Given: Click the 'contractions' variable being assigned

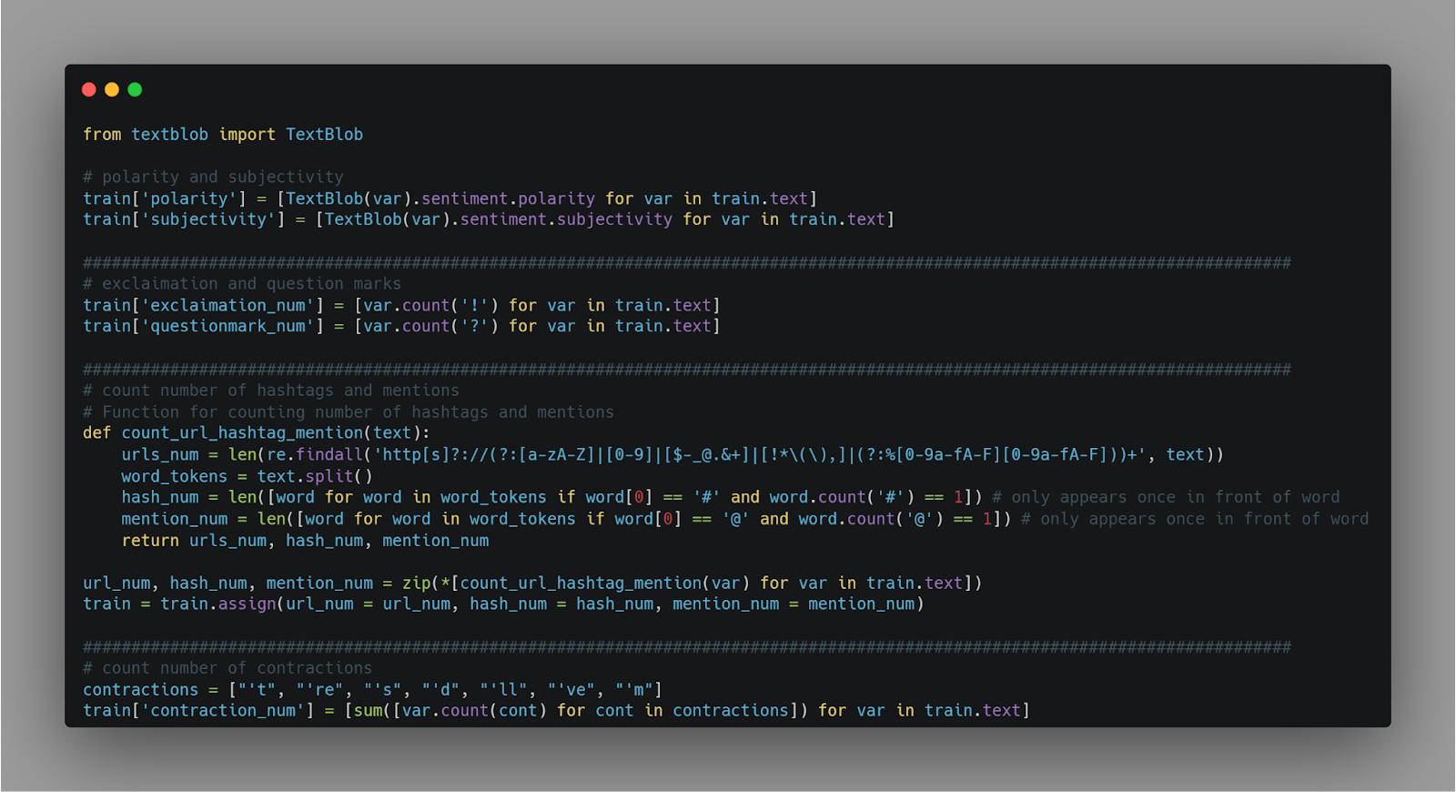Looking at the screenshot, I should [x=140, y=689].
